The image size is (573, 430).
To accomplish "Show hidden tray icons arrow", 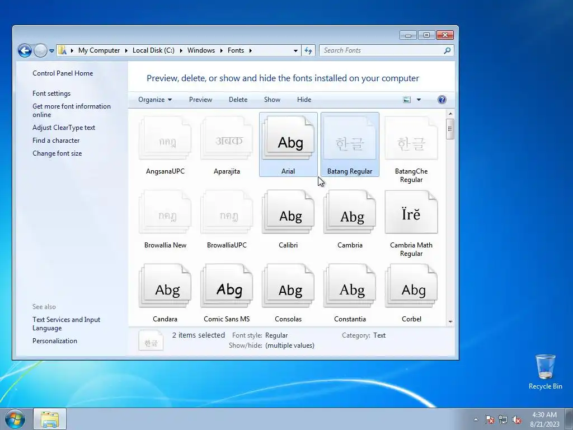I will click(476, 419).
